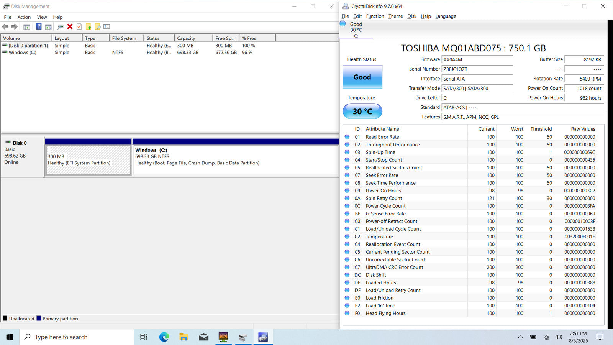Open the notification center icon on taskbar
This screenshot has width=613, height=345.
(x=600, y=337)
